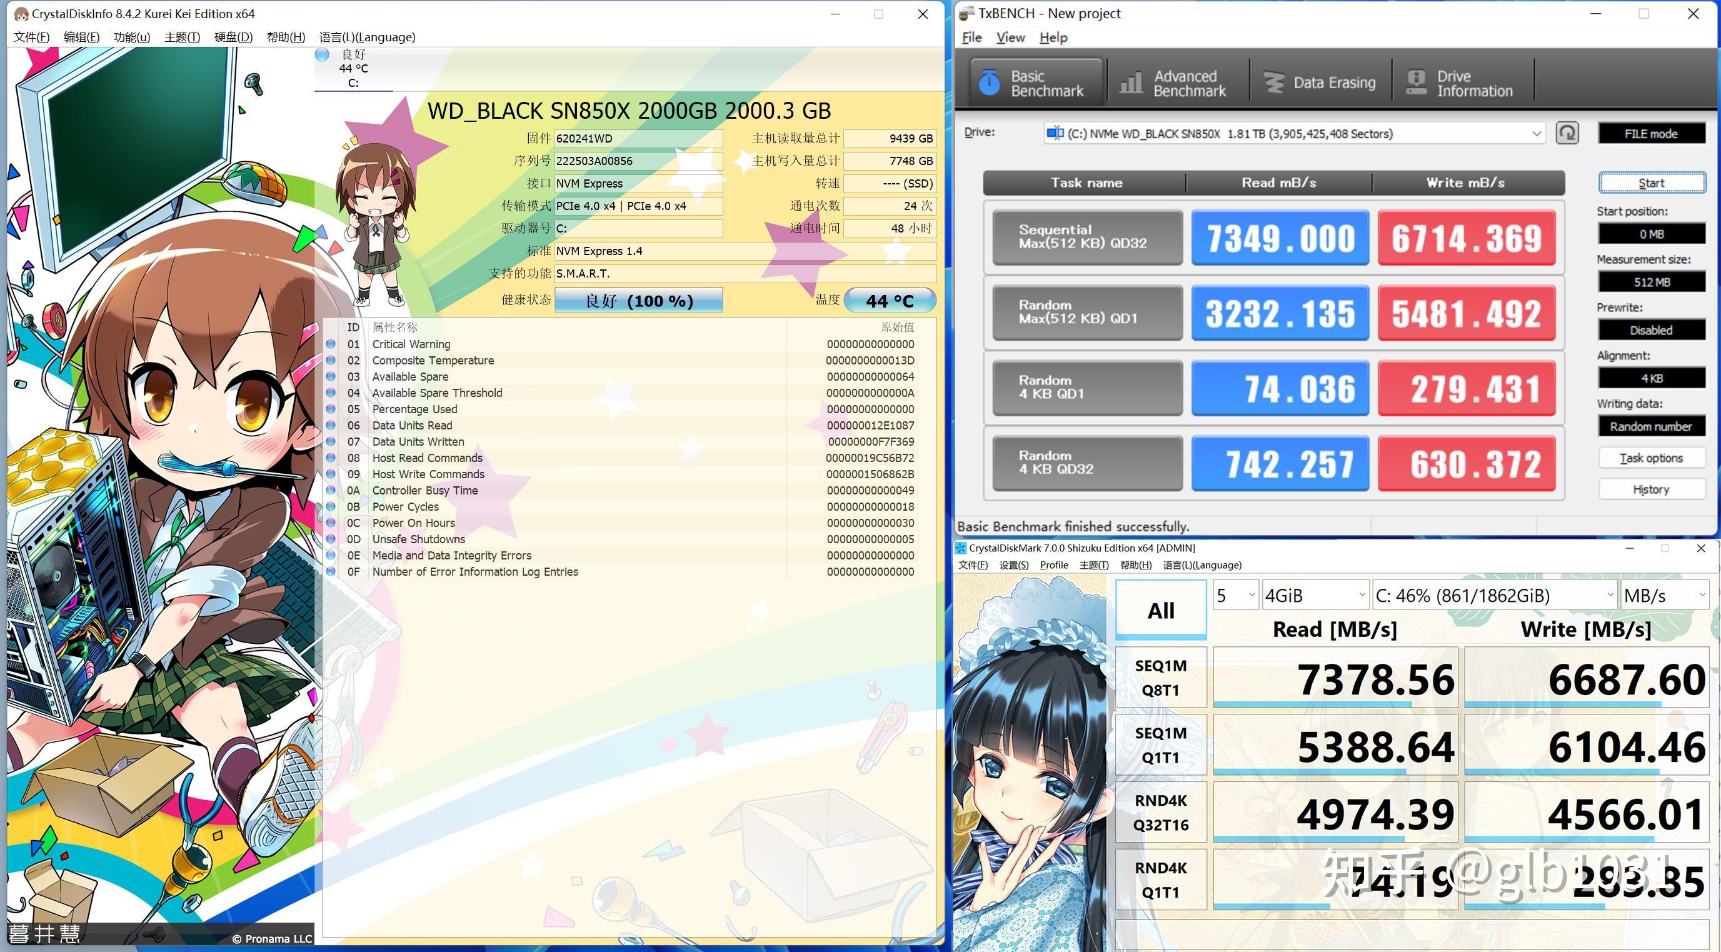This screenshot has height=952, width=1721.
Task: Click the Start button in TxBENCH
Action: [1650, 182]
